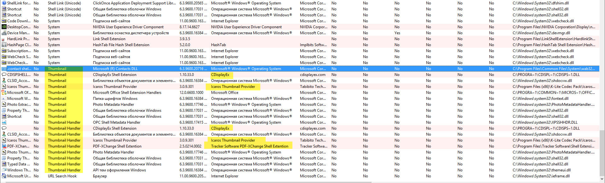Click path 'C:\Windows\System32\dfshim.dll'
Viewport: 605px width, 183px height.
(x=541, y=3)
